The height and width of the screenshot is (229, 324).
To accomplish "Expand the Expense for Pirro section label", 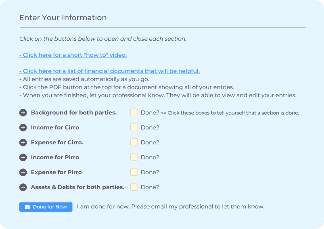I will 56,172.
